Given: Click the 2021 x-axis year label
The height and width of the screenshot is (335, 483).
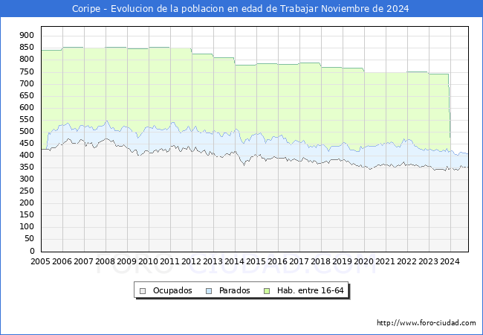Looking at the screenshot, I should pyautogui.click(x=386, y=261).
